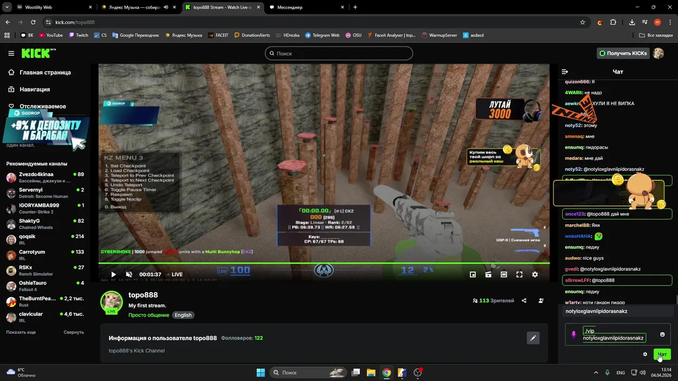
Task: Bookmark this page with star icon
Action: (583, 22)
